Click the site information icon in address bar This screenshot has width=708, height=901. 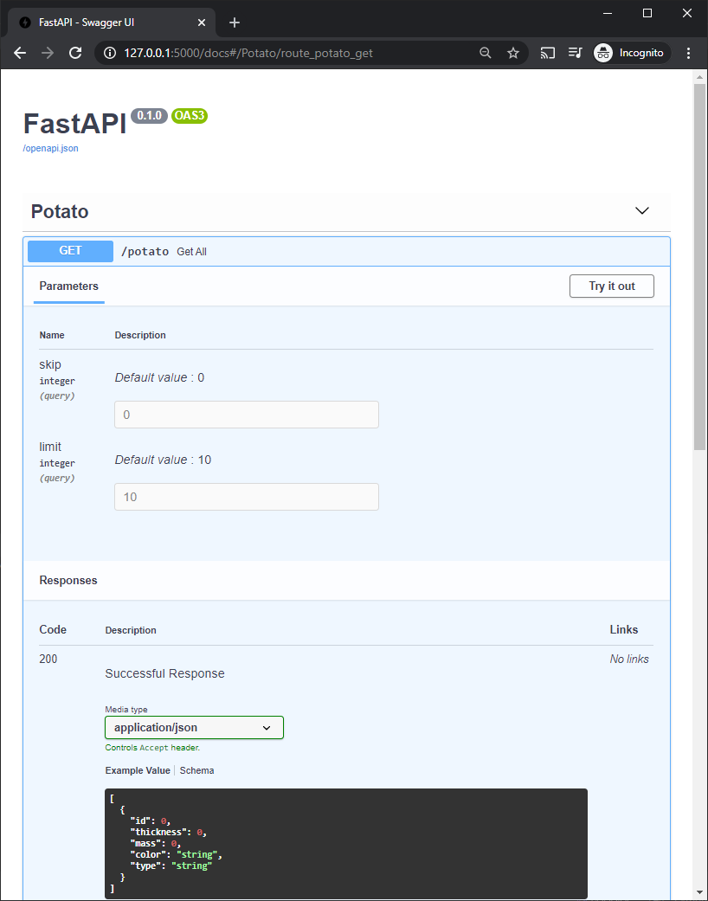pyautogui.click(x=109, y=54)
